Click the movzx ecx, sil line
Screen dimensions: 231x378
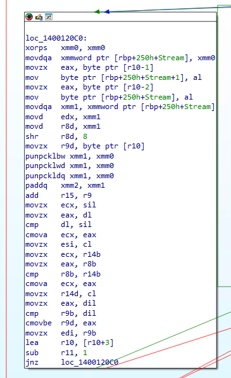(61, 205)
